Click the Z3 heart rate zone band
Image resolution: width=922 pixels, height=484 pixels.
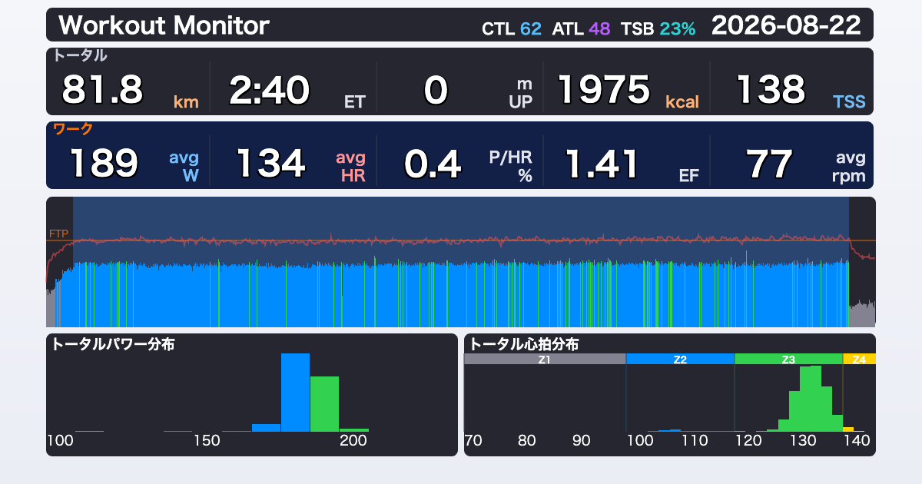coord(788,359)
